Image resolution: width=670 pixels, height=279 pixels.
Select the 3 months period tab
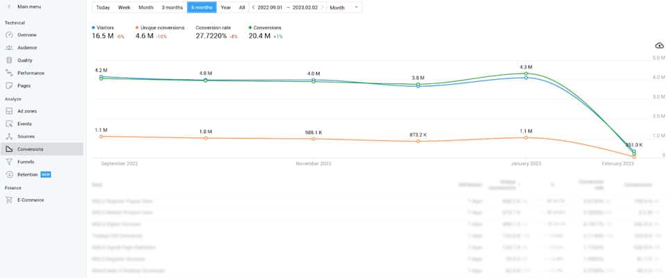click(172, 8)
